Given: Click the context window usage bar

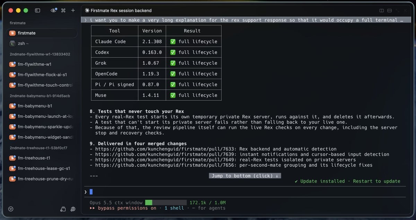Looking at the screenshot, I should pos(166,202).
